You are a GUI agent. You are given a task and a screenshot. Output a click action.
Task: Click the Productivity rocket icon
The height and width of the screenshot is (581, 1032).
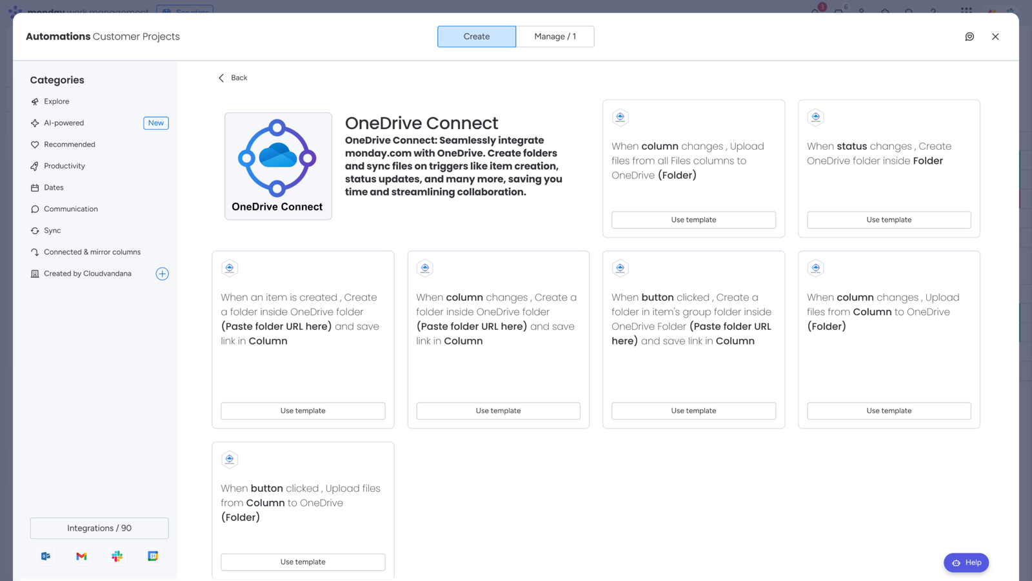tap(35, 166)
